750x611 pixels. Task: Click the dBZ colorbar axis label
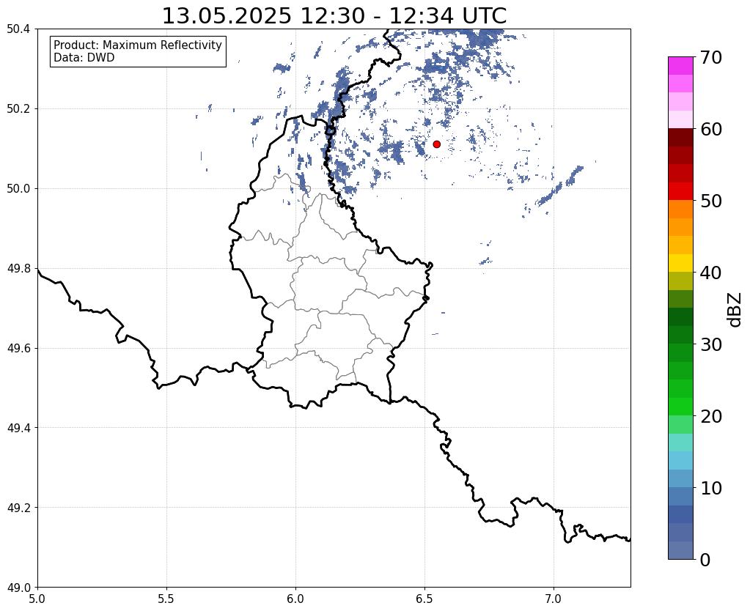735,310
